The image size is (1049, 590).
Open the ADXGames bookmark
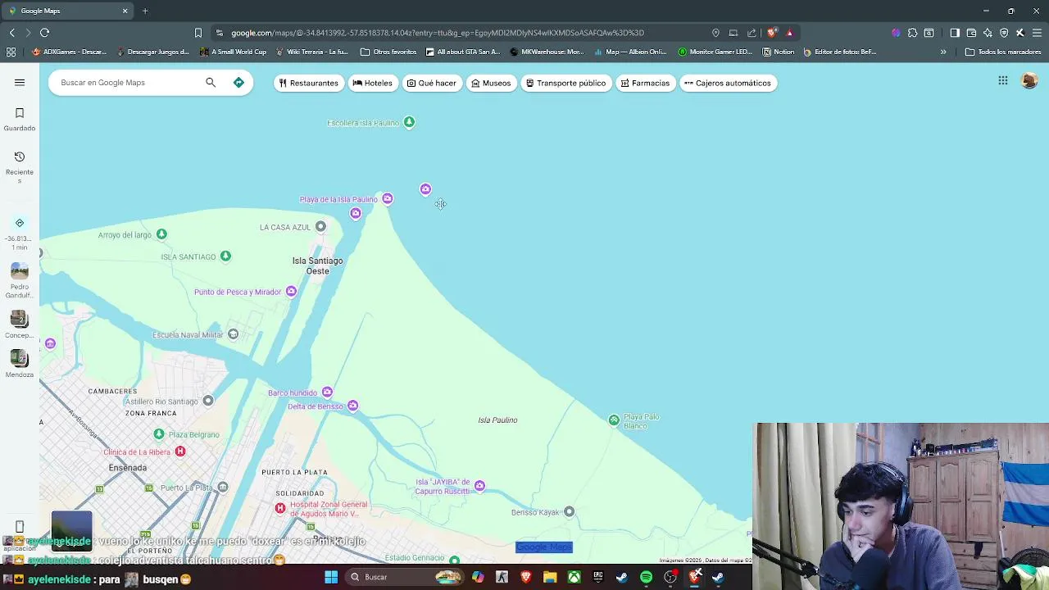click(70, 52)
